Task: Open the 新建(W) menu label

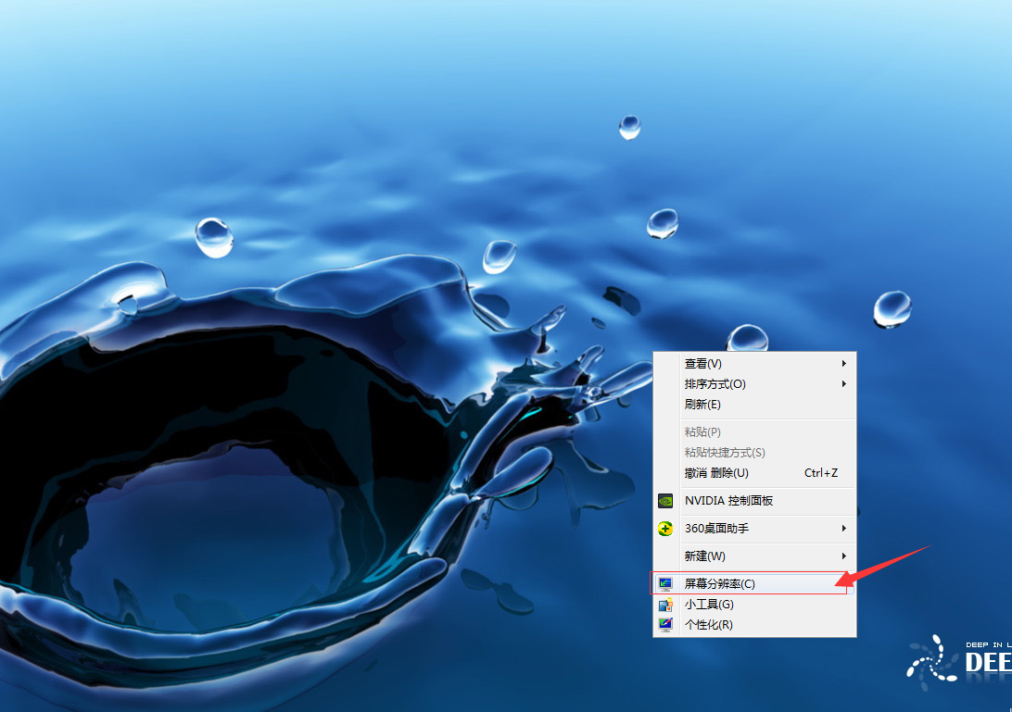Action: pyautogui.click(x=704, y=556)
